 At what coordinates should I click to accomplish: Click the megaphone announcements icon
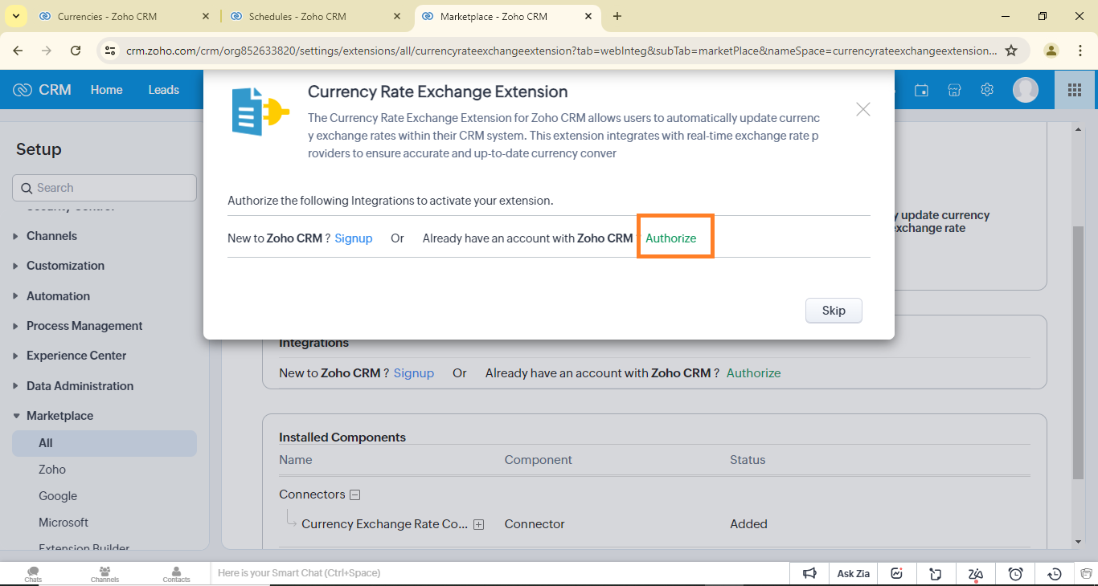[x=809, y=573]
